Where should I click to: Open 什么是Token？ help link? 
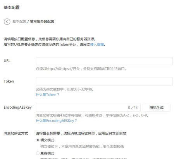47,95
